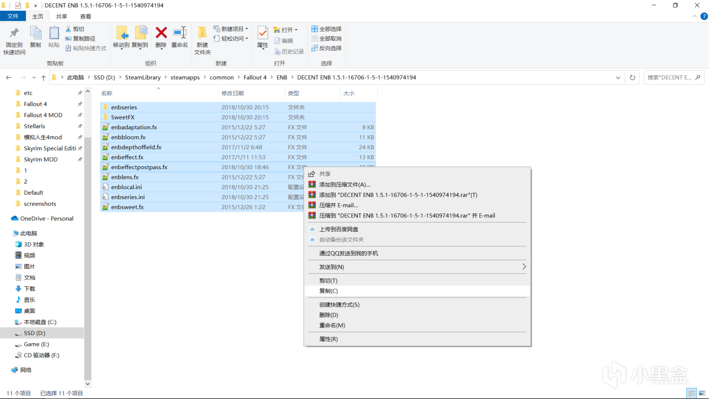The width and height of the screenshot is (709, 399).
Task: Expand address bar history dropdown
Action: pos(618,77)
